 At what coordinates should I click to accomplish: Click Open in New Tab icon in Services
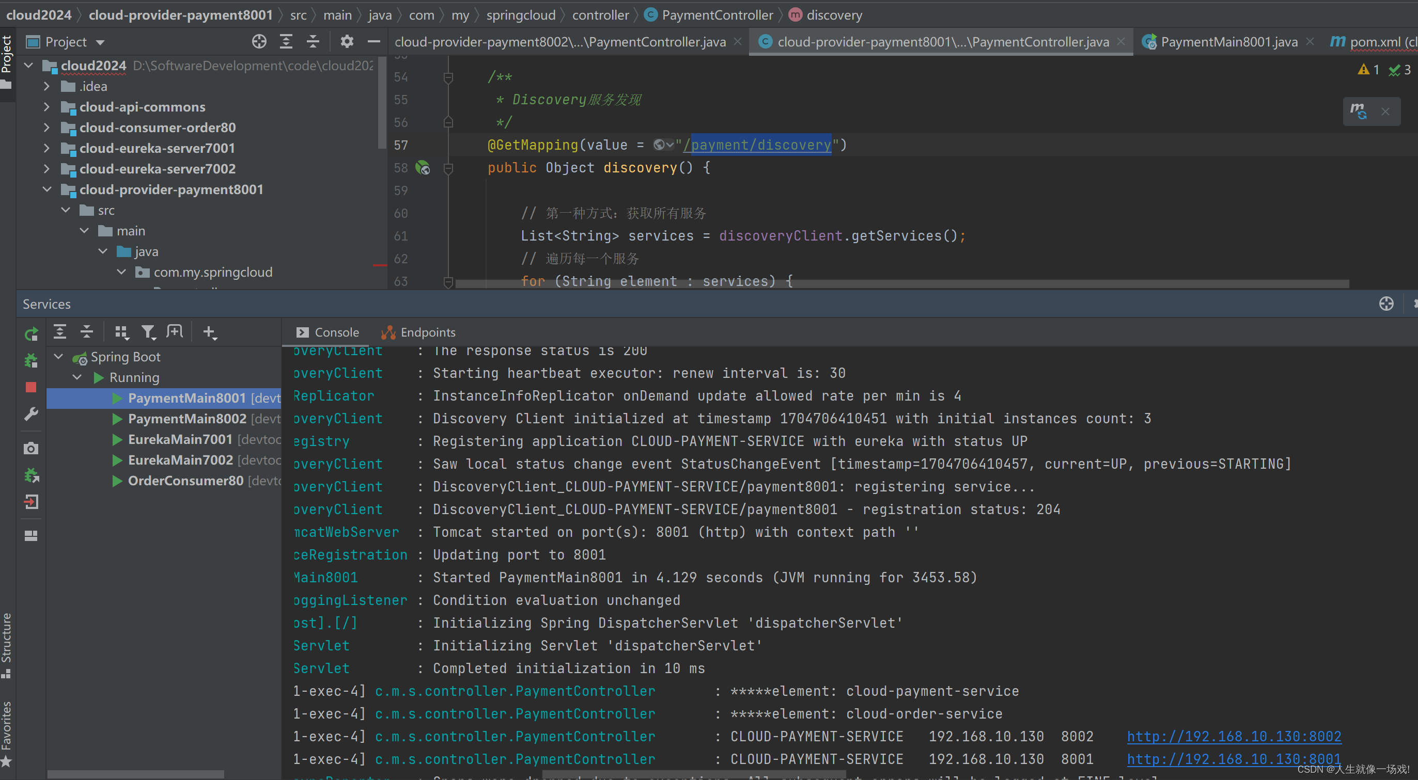(175, 332)
